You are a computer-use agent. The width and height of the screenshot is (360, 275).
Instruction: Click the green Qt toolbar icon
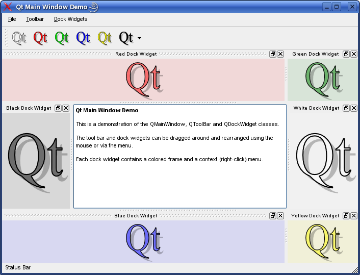(62, 38)
